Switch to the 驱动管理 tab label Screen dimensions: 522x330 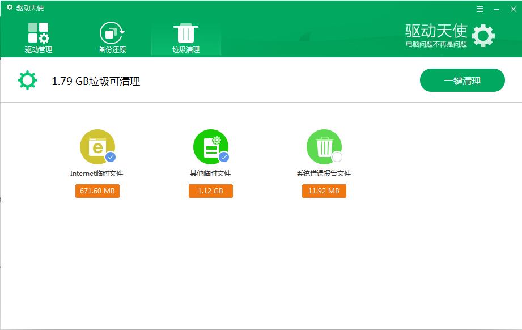(38, 50)
